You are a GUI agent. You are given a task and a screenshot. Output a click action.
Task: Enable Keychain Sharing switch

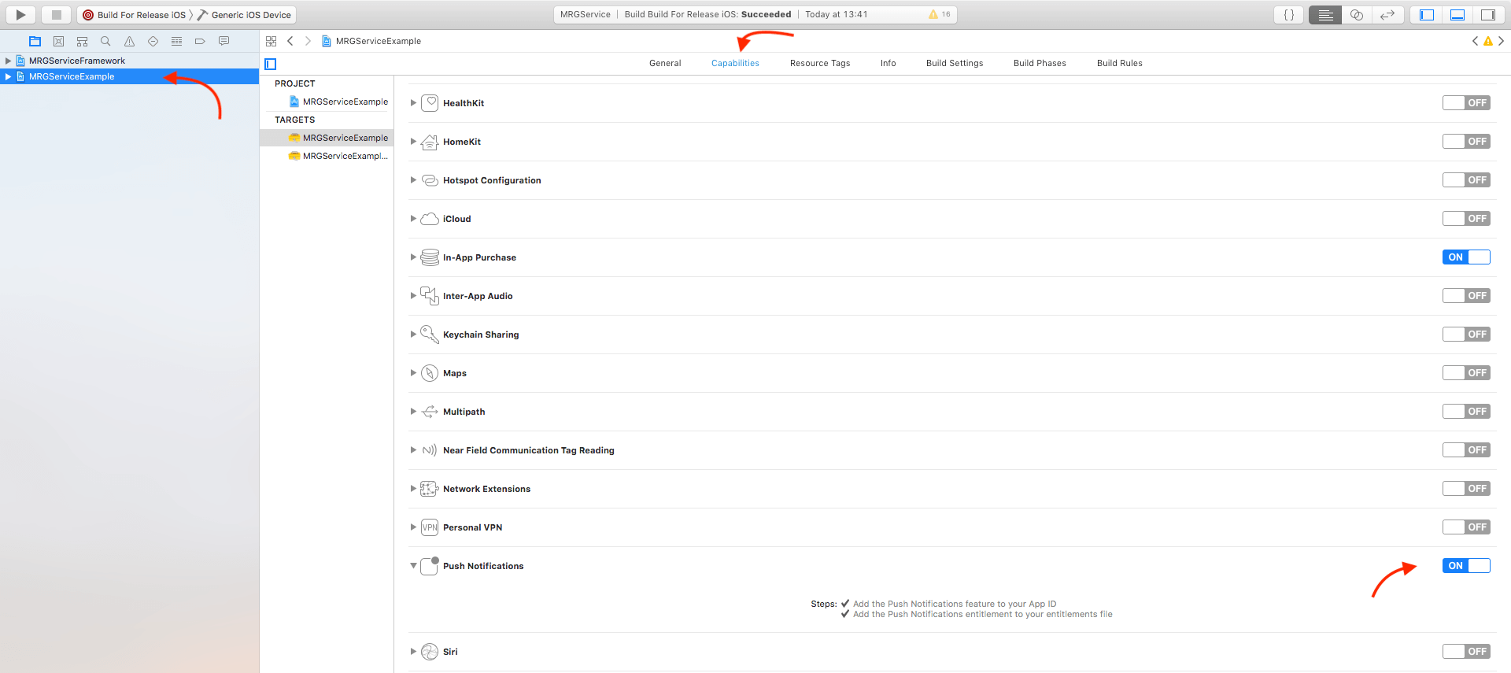(1465, 334)
